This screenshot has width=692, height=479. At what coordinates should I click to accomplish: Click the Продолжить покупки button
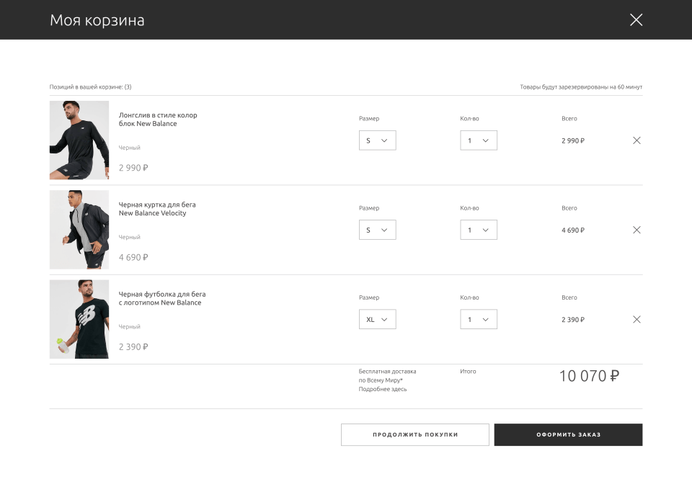point(414,434)
